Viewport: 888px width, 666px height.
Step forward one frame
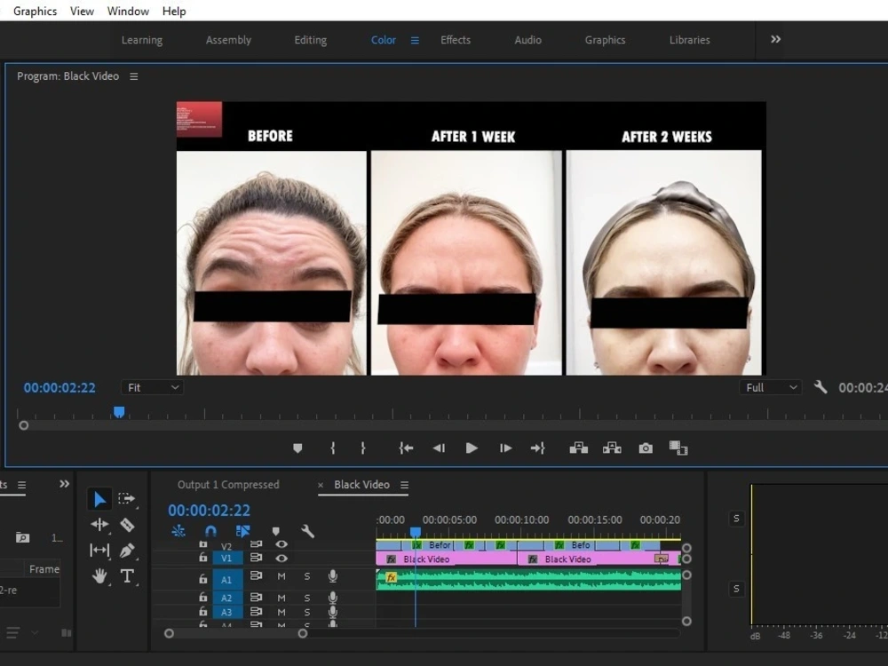click(x=506, y=448)
